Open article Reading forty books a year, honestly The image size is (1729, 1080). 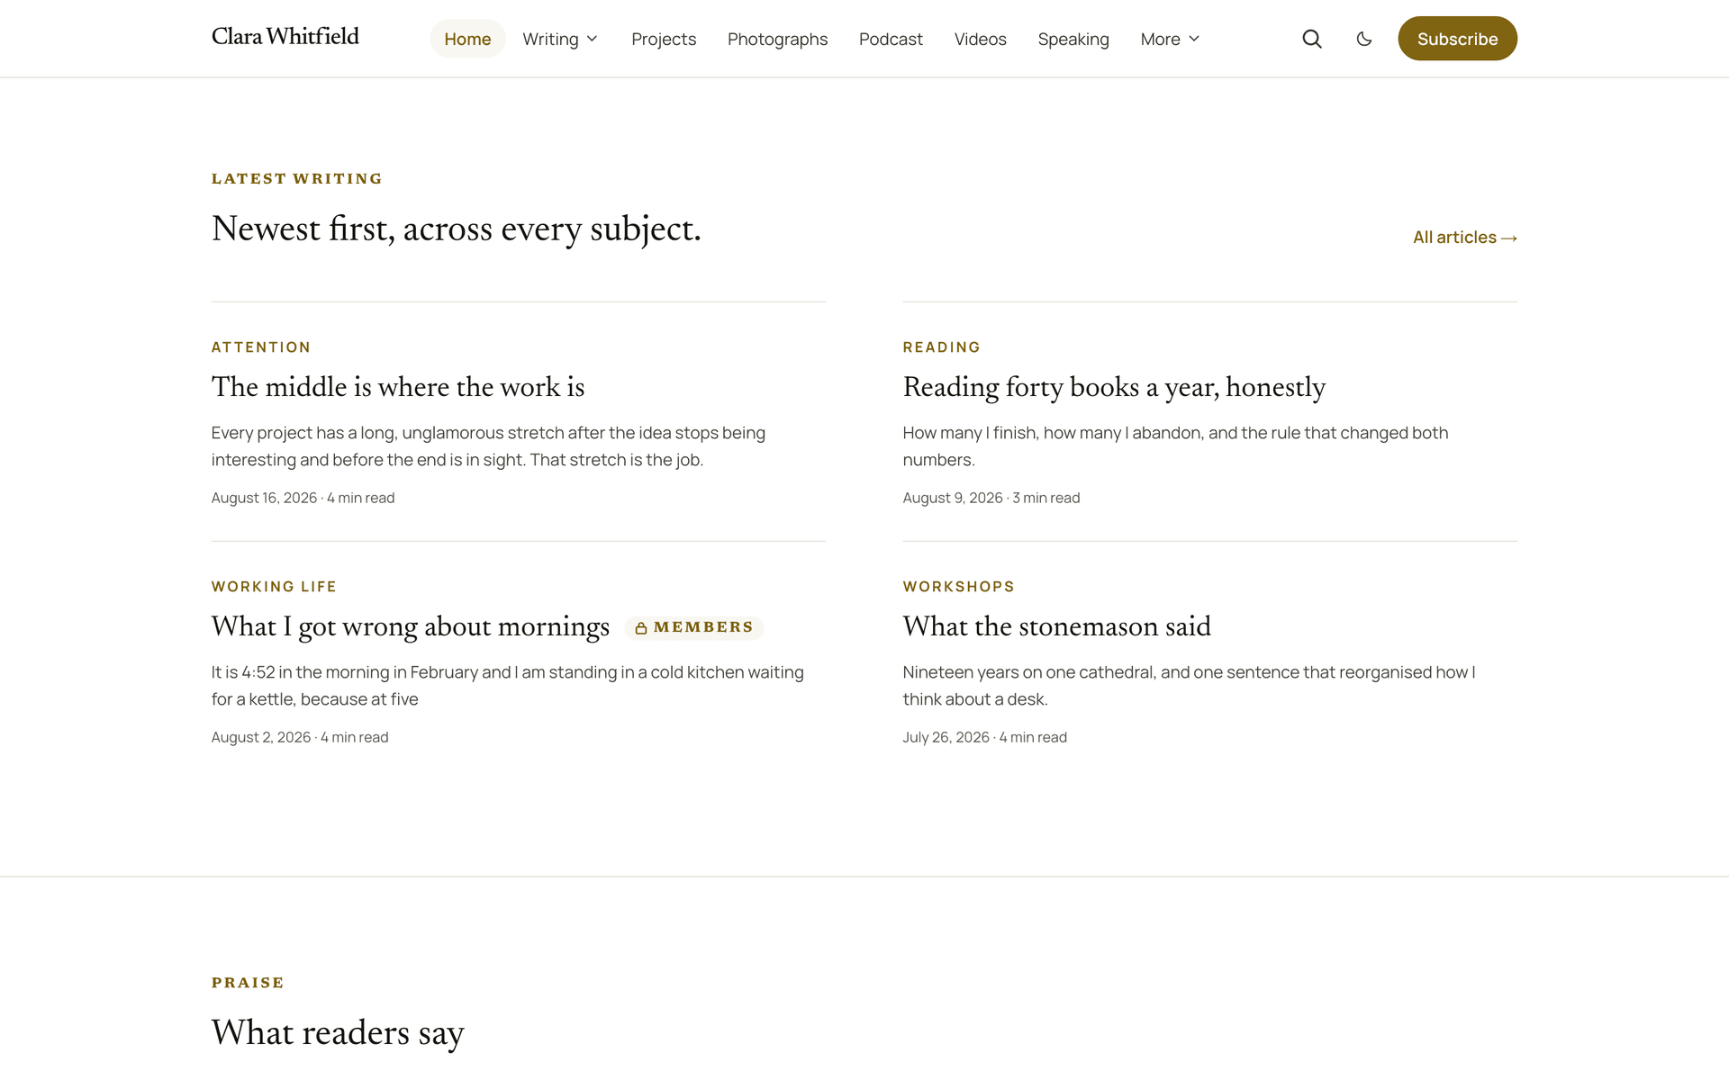pyautogui.click(x=1114, y=387)
